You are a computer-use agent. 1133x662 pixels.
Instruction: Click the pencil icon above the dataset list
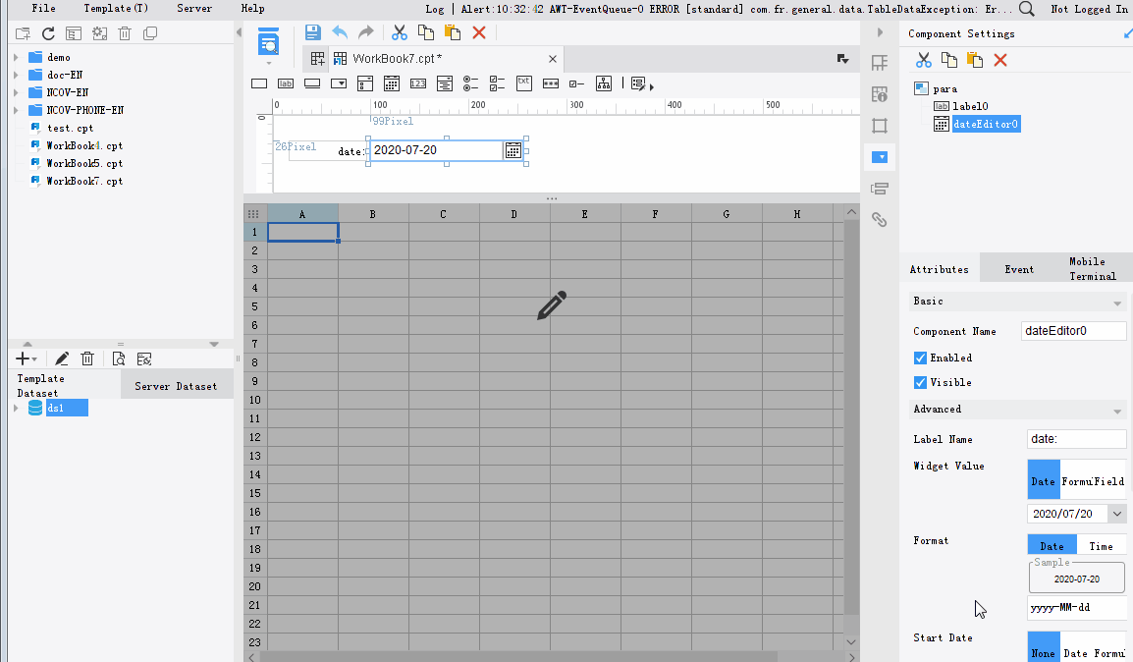coord(62,359)
